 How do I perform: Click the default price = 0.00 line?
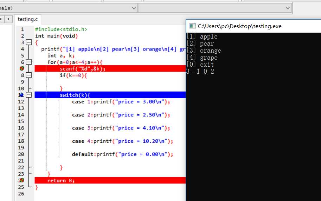(122, 154)
